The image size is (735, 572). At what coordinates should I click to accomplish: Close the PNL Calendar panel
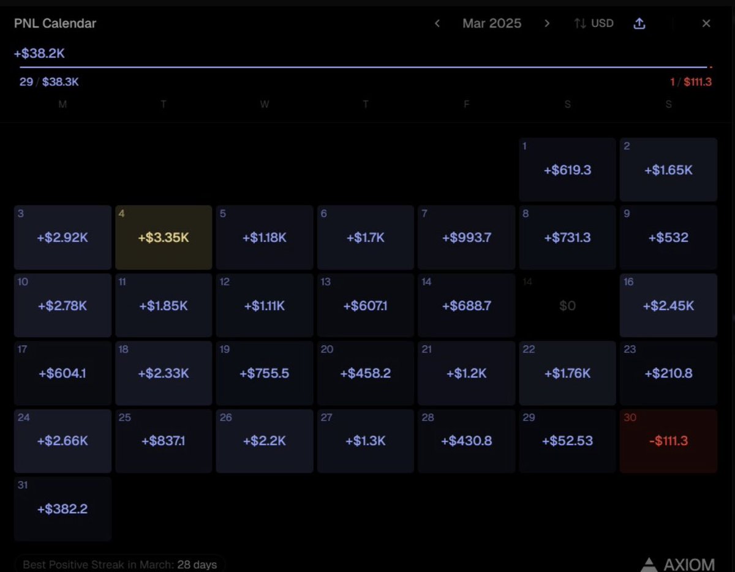706,23
